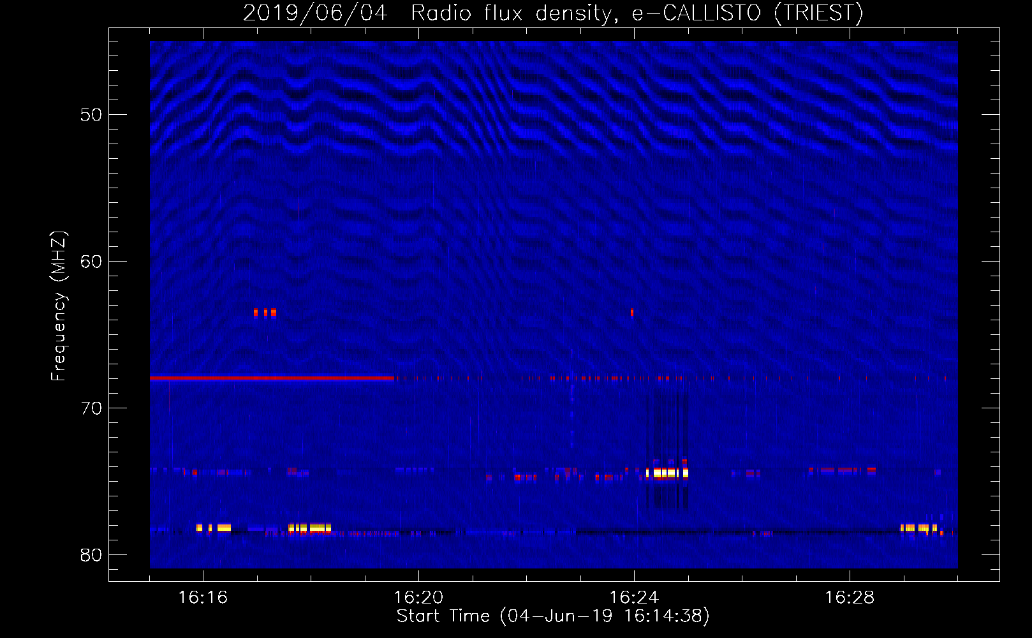The image size is (1032, 638).
Task: Click the 'Frequency (MHZ)' y-axis label
Action: tap(59, 306)
